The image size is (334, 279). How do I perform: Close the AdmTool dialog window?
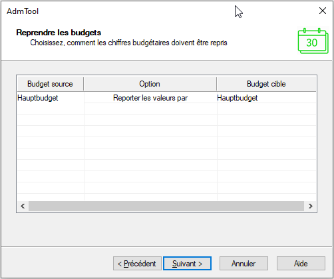pyautogui.click(x=323, y=11)
